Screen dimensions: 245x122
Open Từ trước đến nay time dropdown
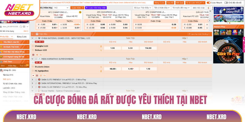coord(181,8)
